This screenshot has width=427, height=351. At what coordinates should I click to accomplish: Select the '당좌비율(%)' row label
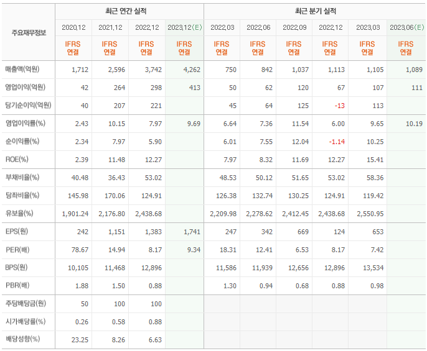[22, 195]
